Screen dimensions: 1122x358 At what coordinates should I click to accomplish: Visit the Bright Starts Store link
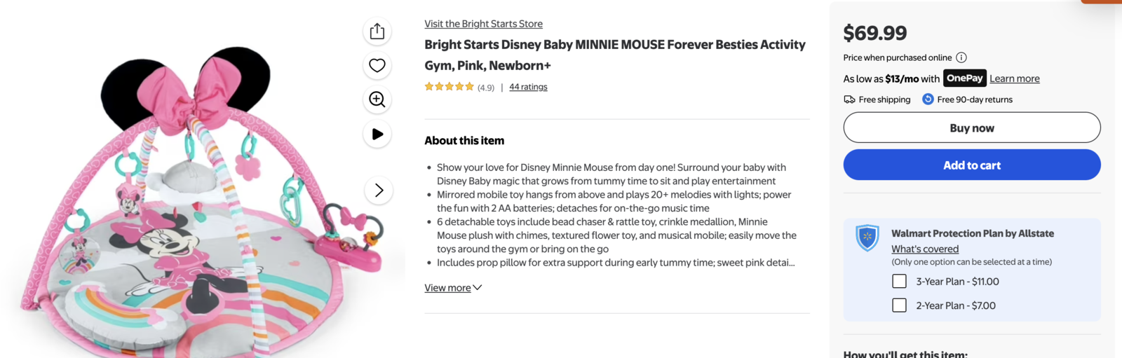[x=483, y=24]
